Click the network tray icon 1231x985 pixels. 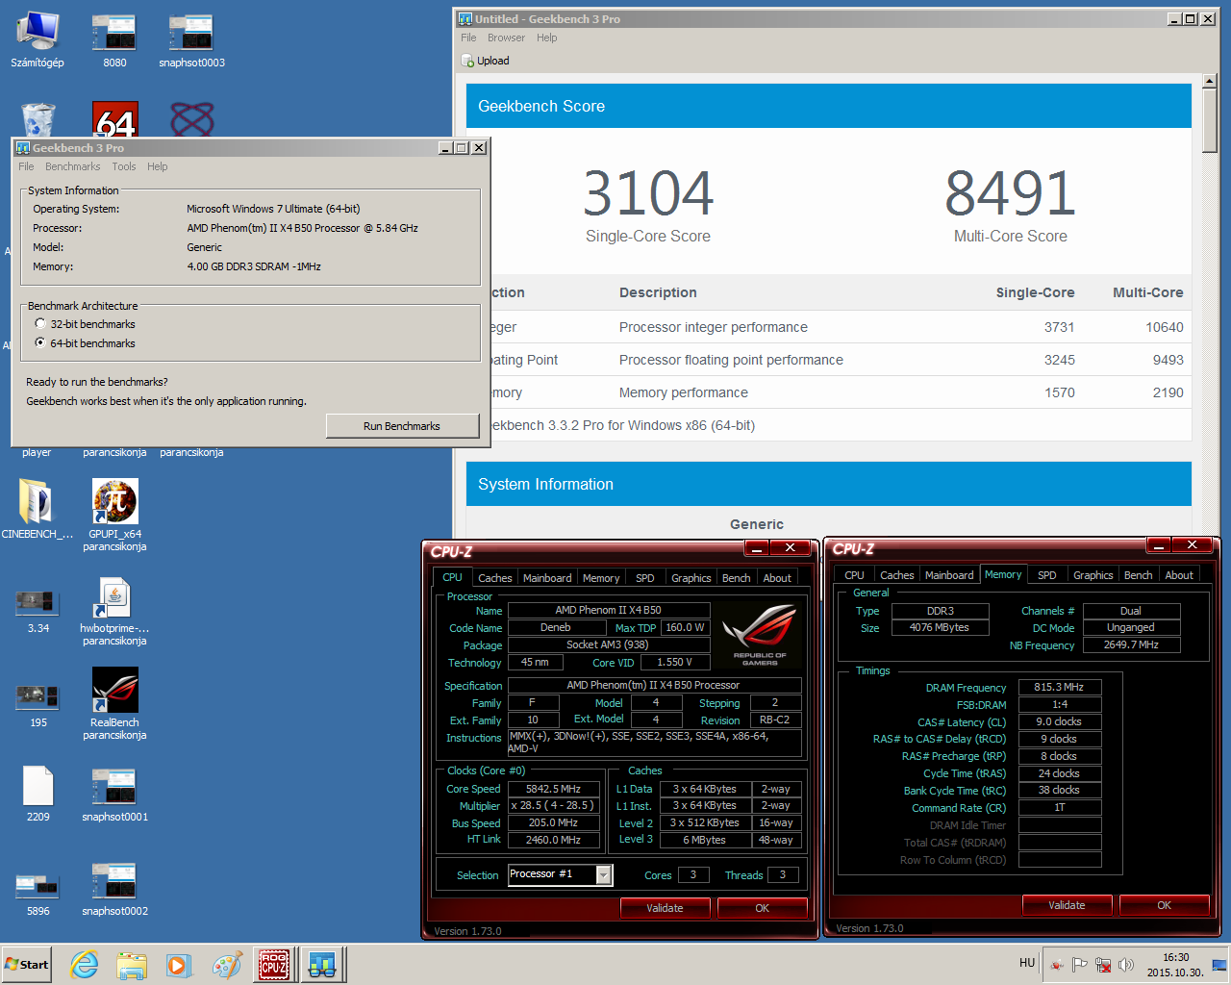point(1103,965)
